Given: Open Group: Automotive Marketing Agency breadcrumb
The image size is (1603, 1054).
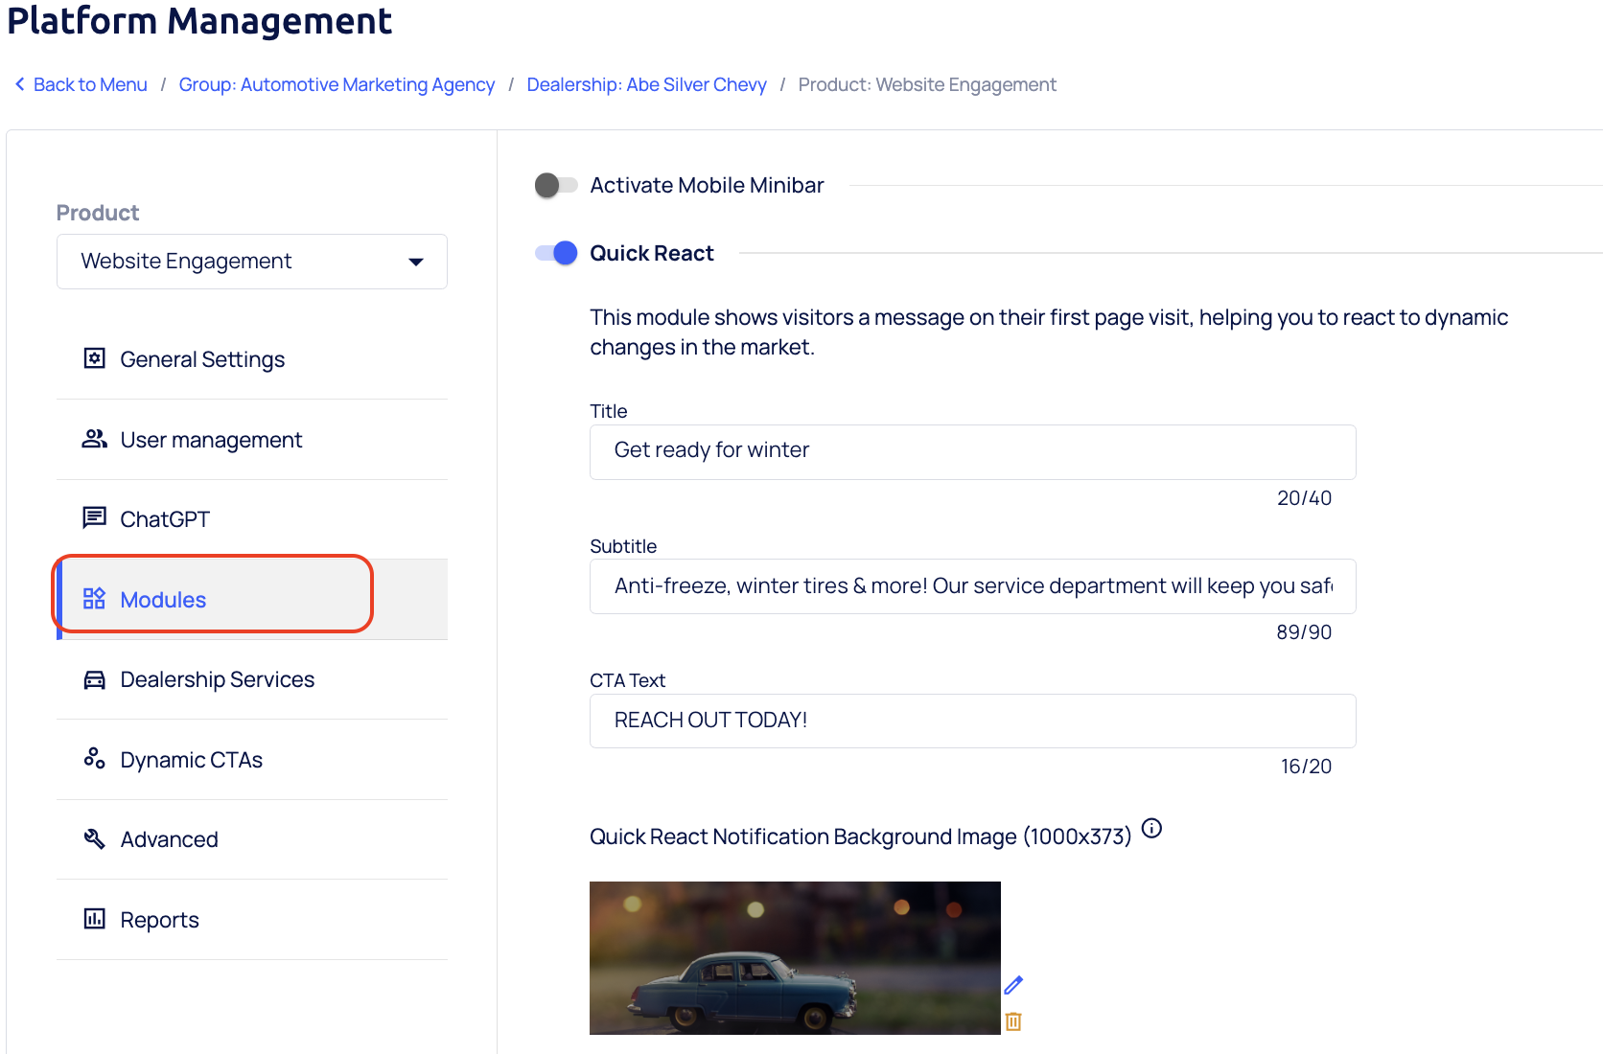Looking at the screenshot, I should [x=337, y=84].
